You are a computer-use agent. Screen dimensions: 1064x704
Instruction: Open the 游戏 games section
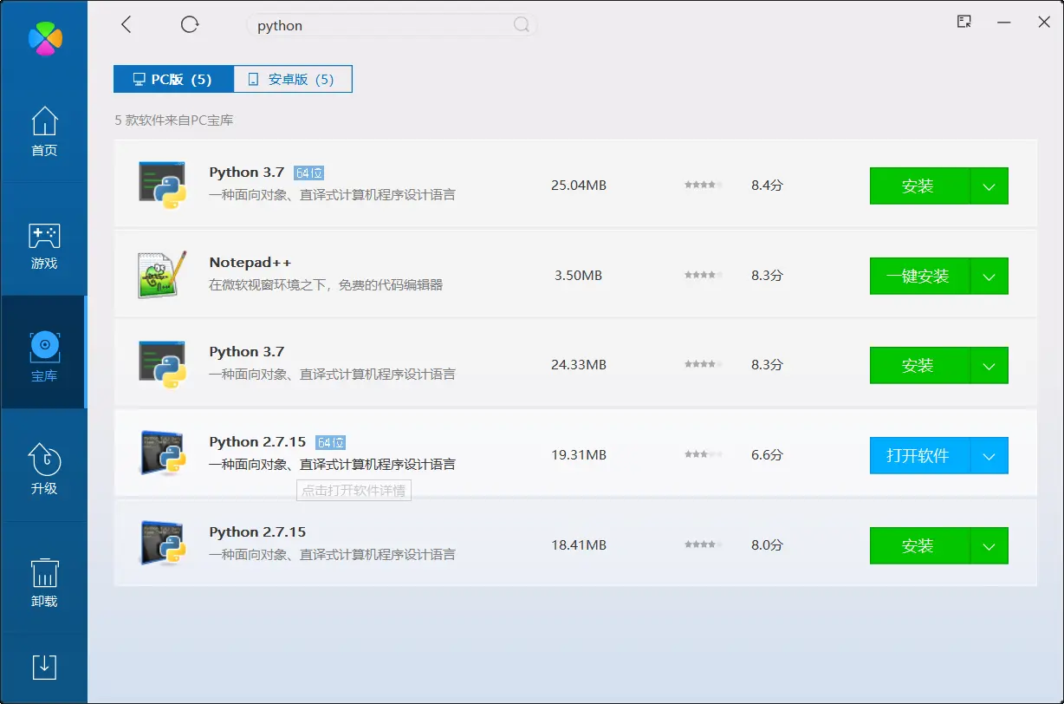pyautogui.click(x=44, y=247)
